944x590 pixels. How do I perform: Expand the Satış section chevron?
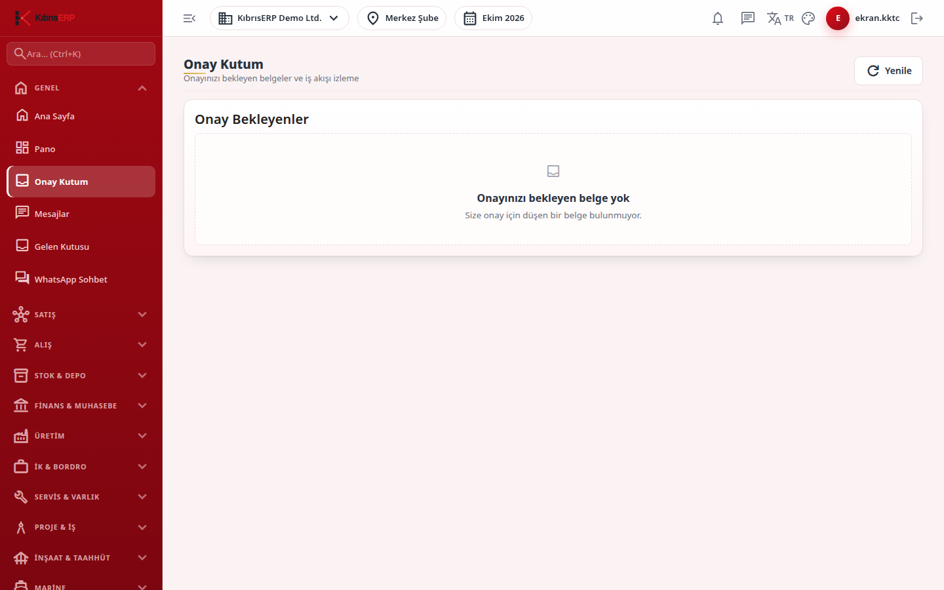tap(142, 315)
